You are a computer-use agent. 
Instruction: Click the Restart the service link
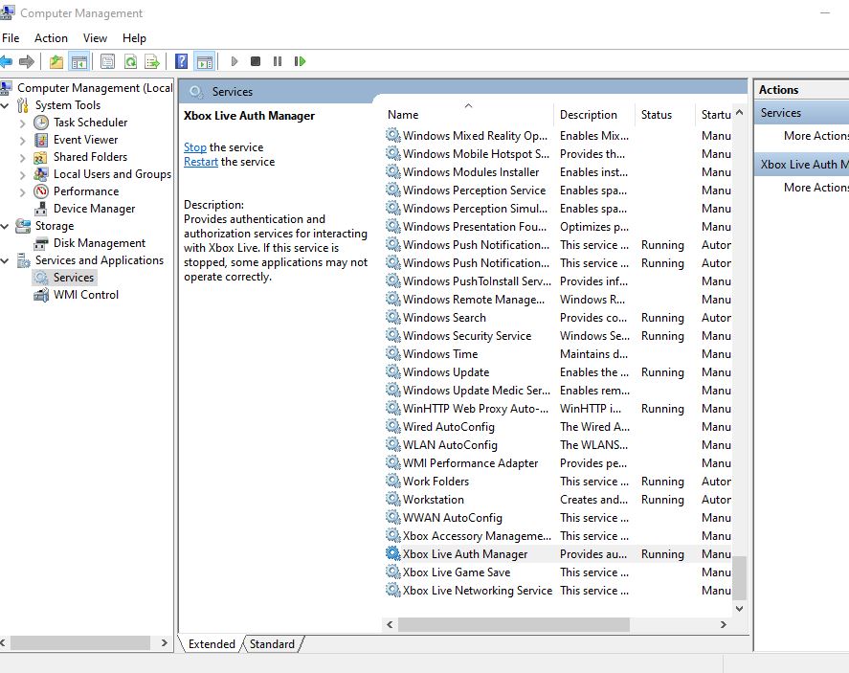click(x=201, y=162)
